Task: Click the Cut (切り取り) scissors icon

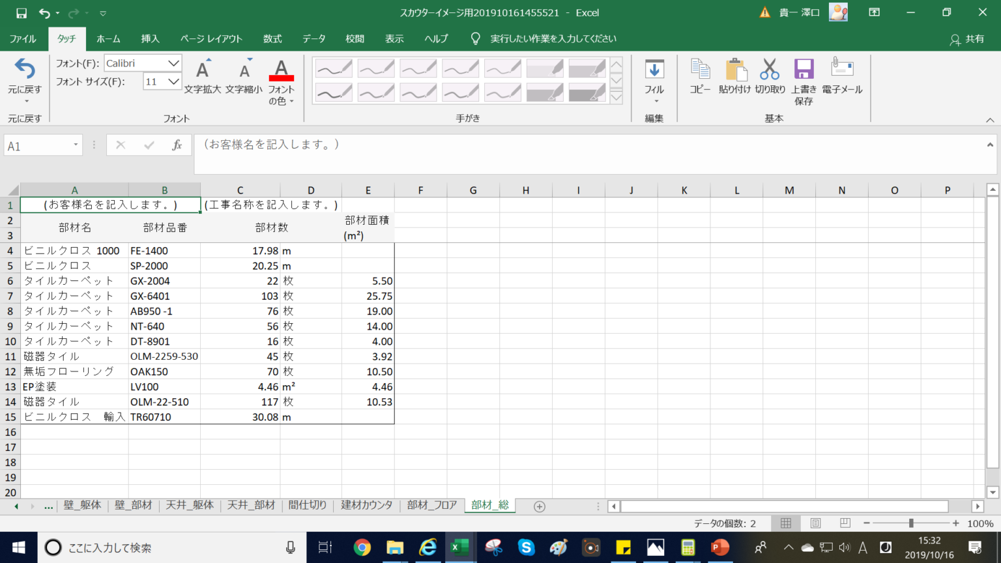Action: tap(770, 70)
